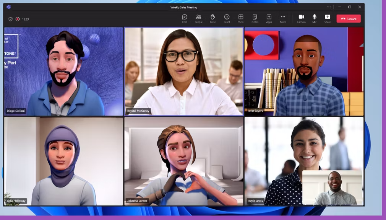Click the Lidia Holloway name label

[x=16, y=201]
